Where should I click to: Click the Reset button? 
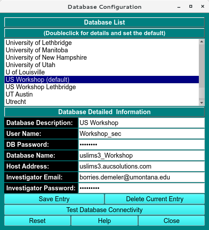pos(38,221)
